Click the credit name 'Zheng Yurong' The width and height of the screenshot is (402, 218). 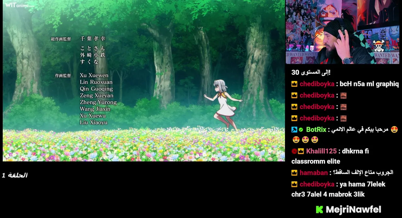click(x=98, y=102)
